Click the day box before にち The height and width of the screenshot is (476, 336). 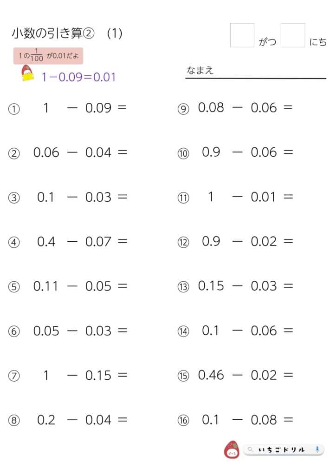[x=293, y=35]
